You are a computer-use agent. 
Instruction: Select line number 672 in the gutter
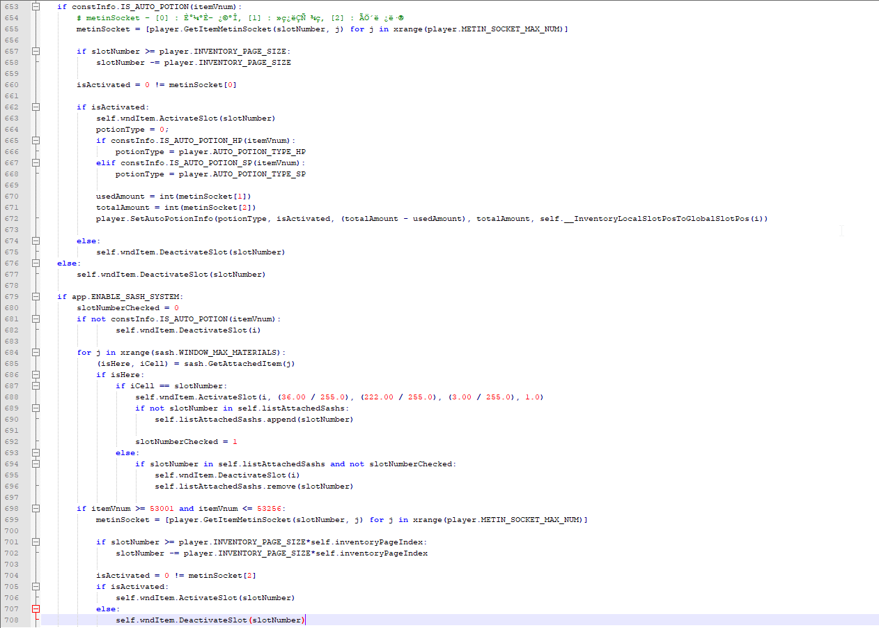click(12, 219)
